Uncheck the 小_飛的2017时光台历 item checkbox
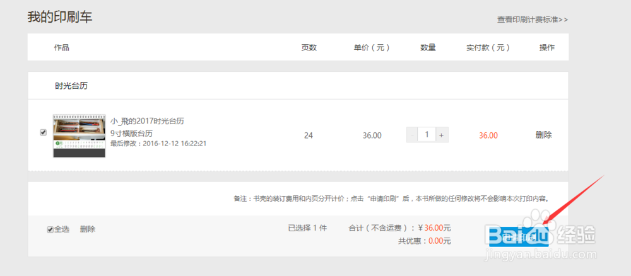The height and width of the screenshot is (276, 631). (x=44, y=132)
